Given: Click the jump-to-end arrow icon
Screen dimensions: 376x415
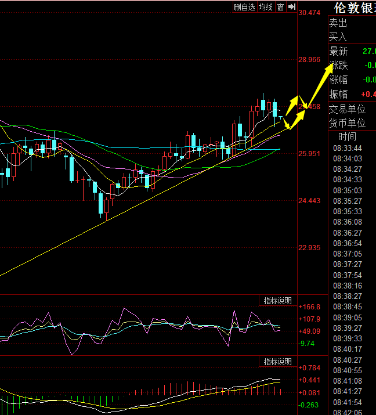Looking at the screenshot, I should tap(292, 7).
